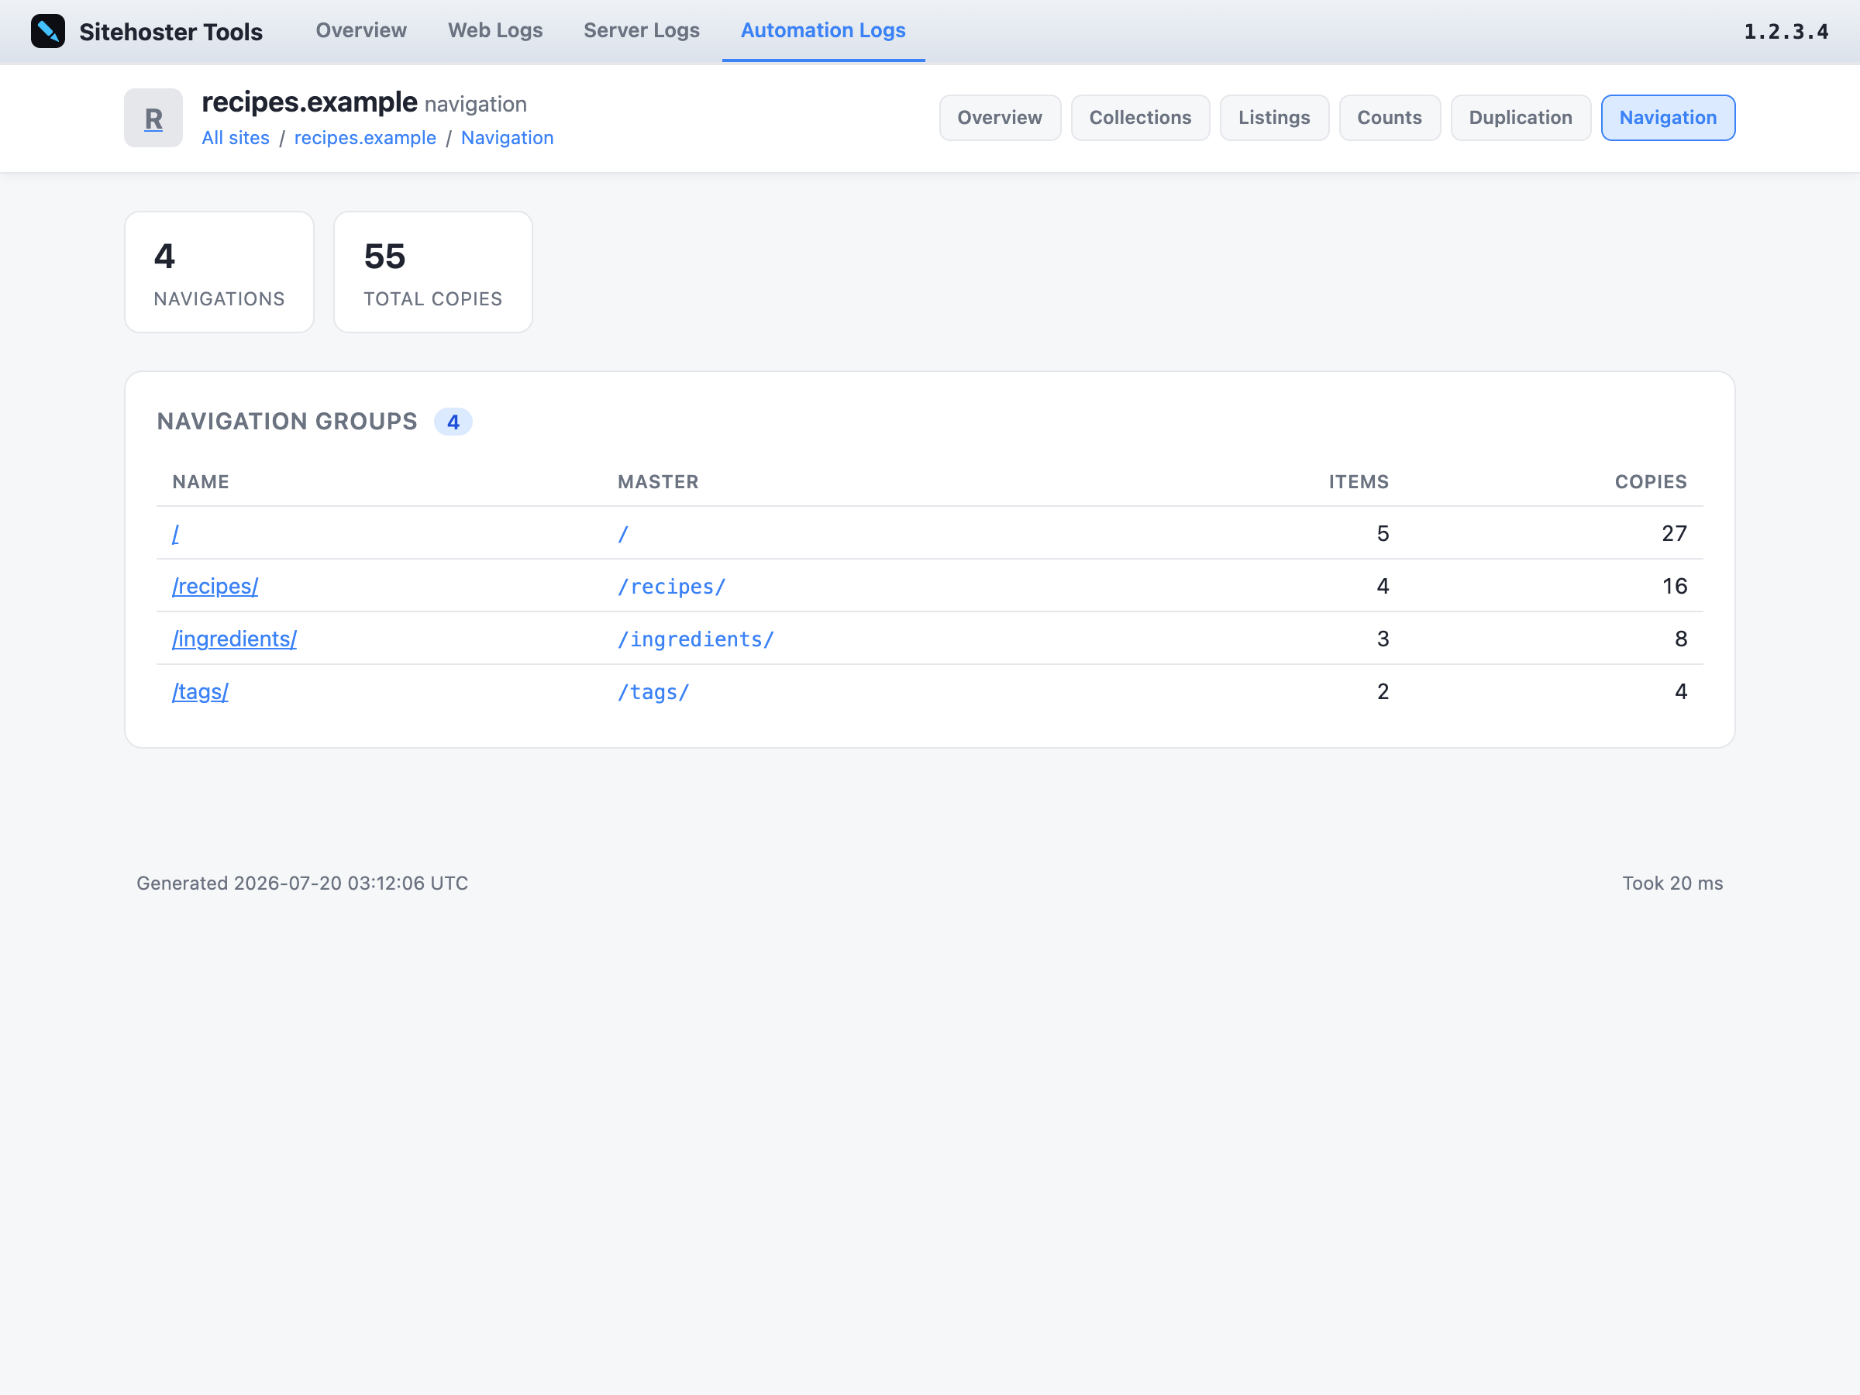Viewport: 1860px width, 1395px height.
Task: Show the Counts tab
Action: (x=1389, y=118)
